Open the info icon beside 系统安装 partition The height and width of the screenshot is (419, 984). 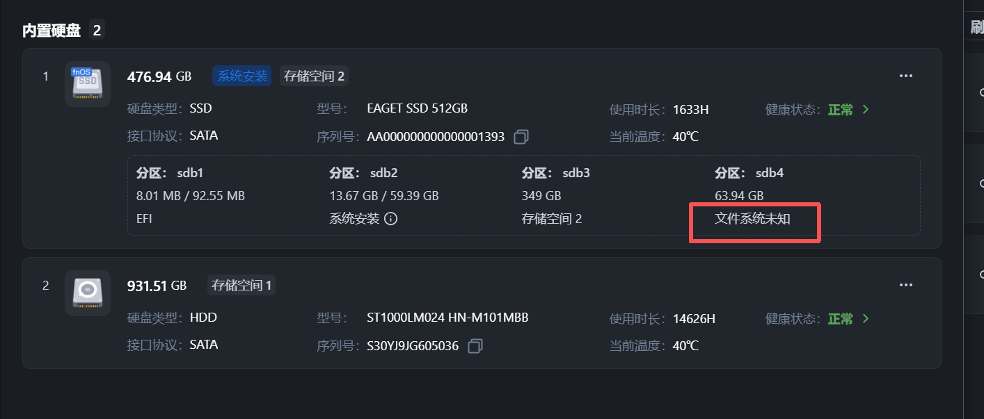(x=391, y=219)
